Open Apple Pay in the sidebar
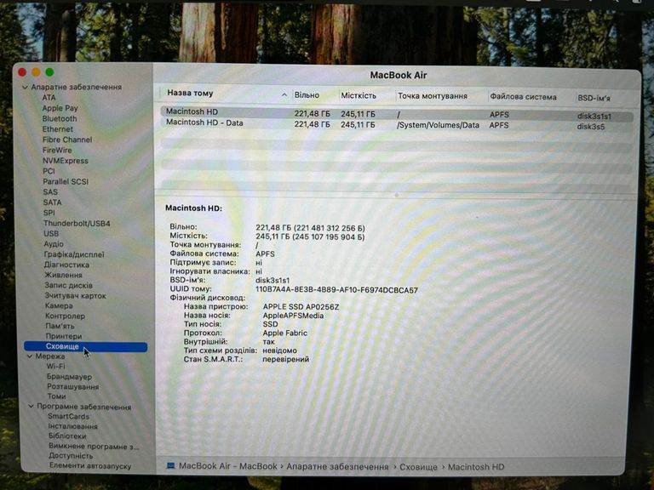This screenshot has width=654, height=490. 60,108
